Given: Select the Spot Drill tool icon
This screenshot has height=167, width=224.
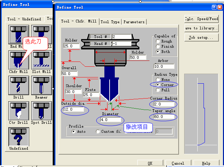Looking at the screenshot, I should (41, 111).
